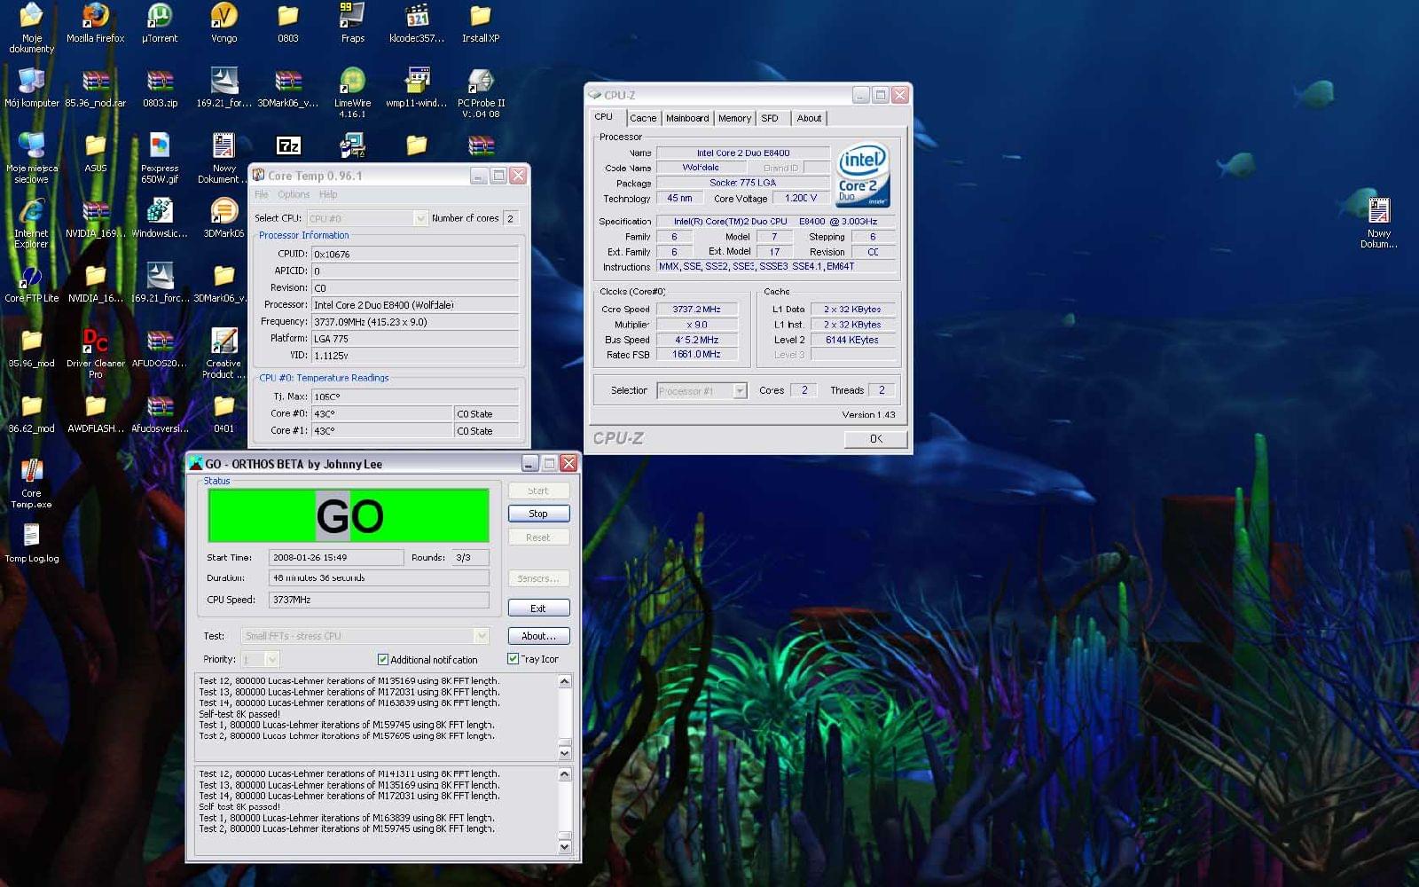Click up arrow of upper ORTHOS log scrollbar
The height and width of the screenshot is (887, 1419).
click(565, 681)
